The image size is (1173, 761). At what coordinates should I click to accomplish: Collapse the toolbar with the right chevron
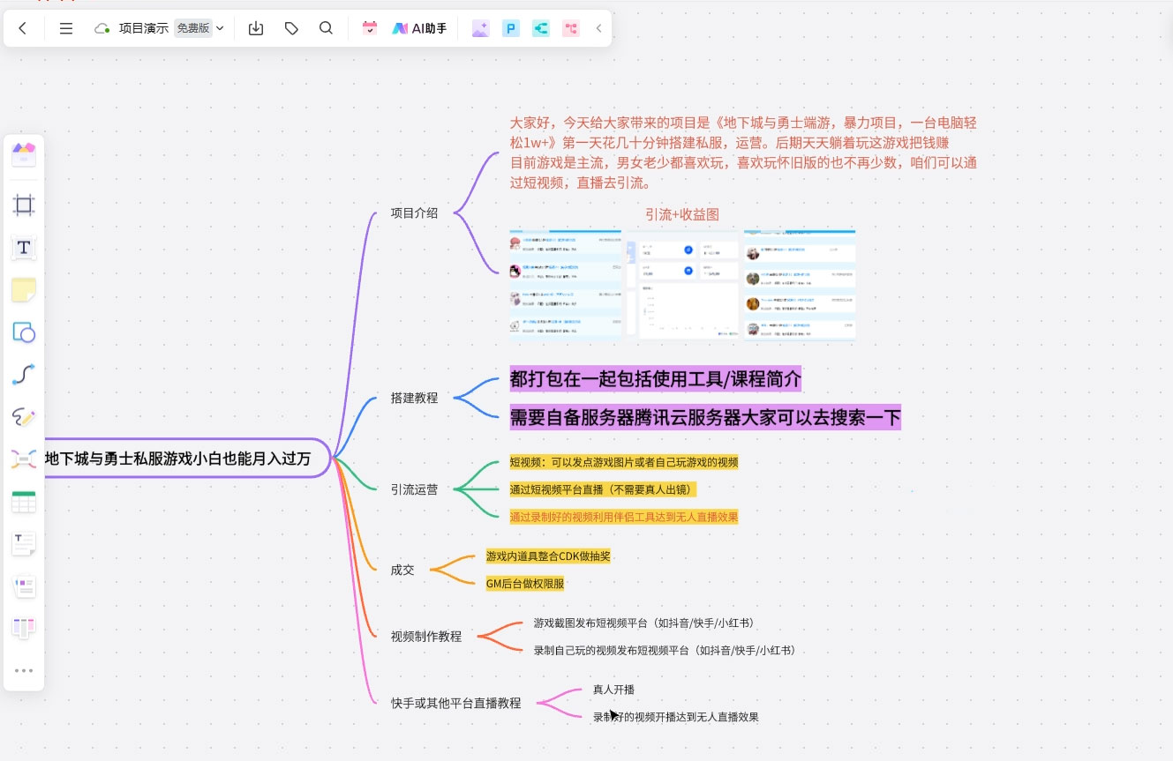tap(599, 27)
